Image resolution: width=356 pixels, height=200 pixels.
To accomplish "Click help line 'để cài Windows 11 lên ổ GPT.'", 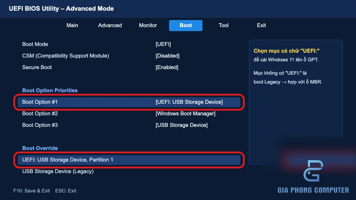I will [x=286, y=60].
